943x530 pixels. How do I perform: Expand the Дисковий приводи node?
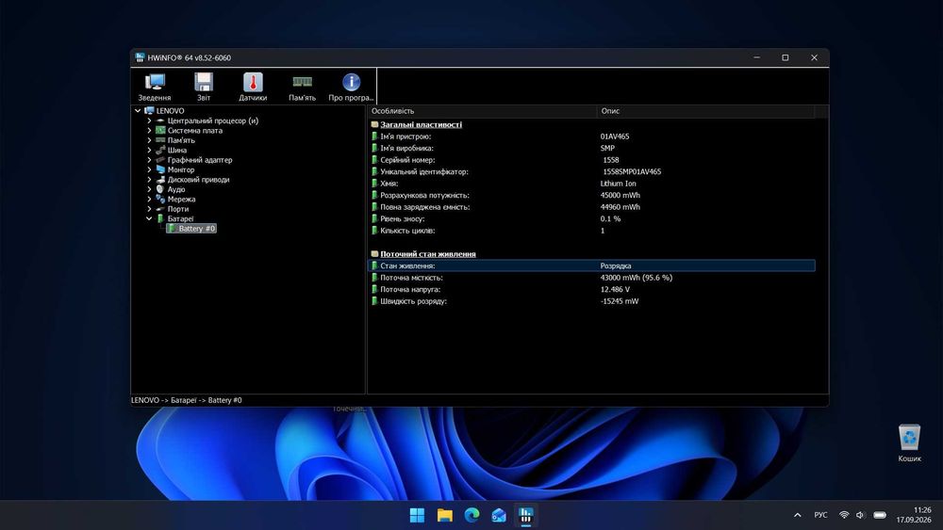click(x=149, y=180)
